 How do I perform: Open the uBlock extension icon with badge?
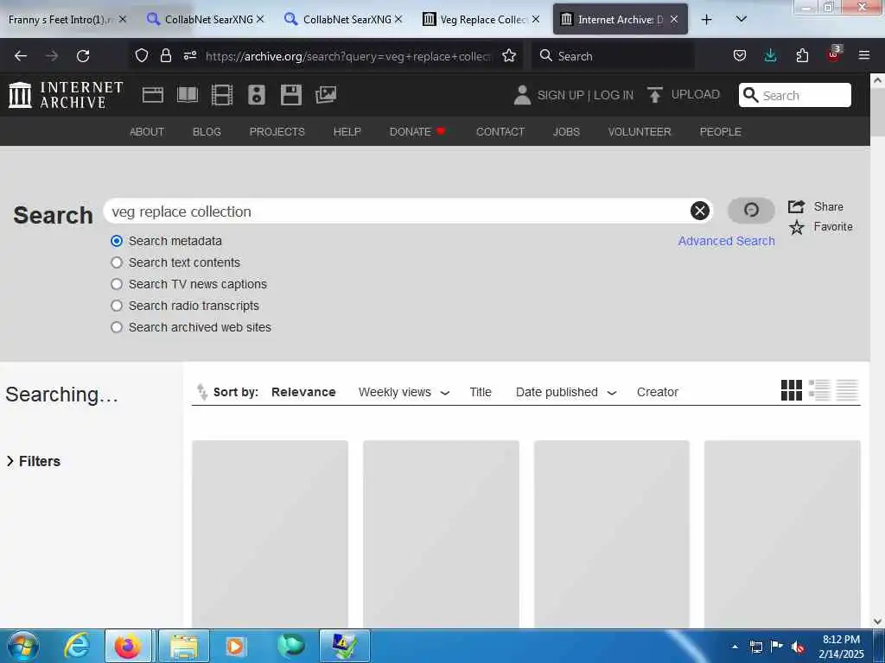click(x=834, y=54)
